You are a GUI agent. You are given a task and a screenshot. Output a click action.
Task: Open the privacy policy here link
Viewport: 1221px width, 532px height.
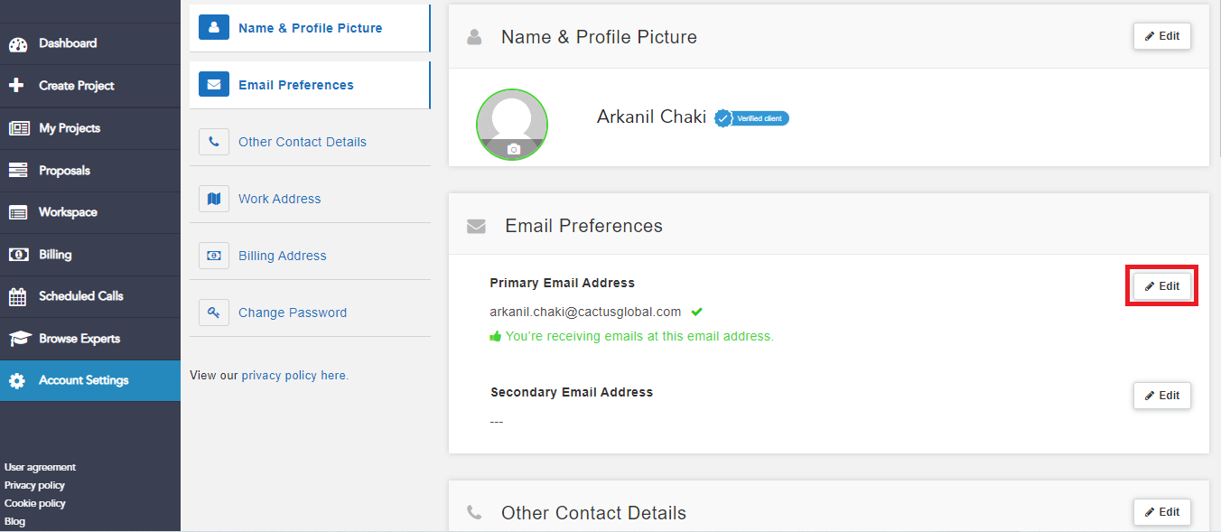click(x=294, y=375)
